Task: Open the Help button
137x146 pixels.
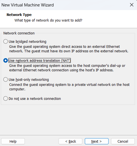Action: (13, 141)
